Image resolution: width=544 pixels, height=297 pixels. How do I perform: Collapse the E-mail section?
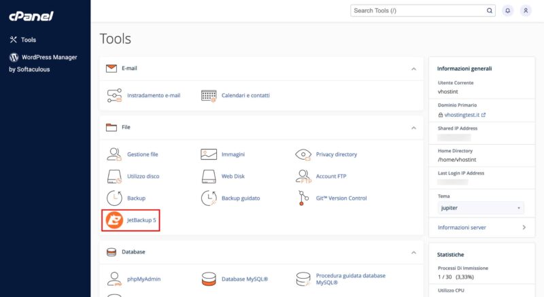tap(413, 69)
